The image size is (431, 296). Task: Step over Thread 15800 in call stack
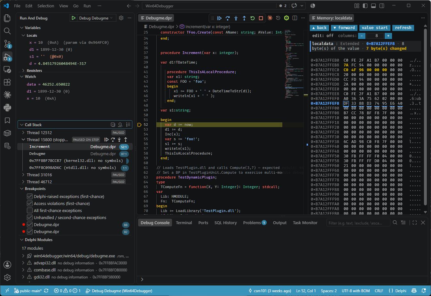[x=113, y=140]
